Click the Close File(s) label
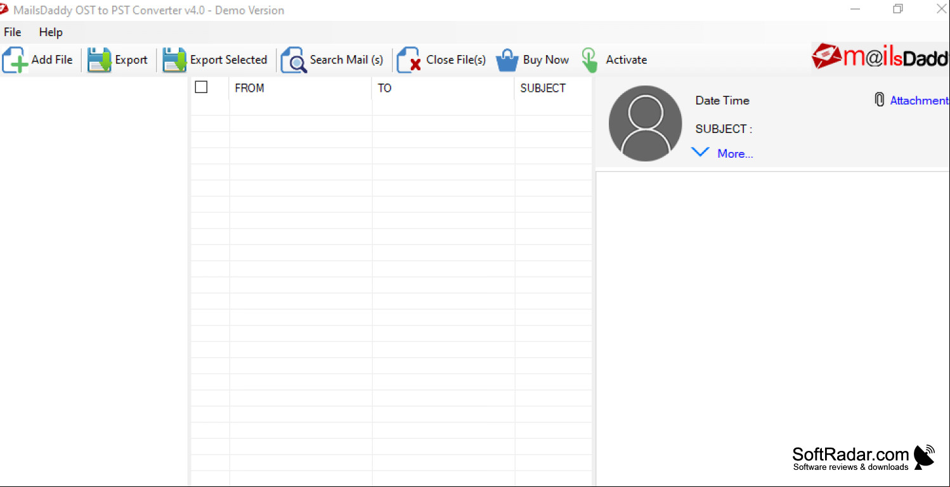 [x=456, y=60]
